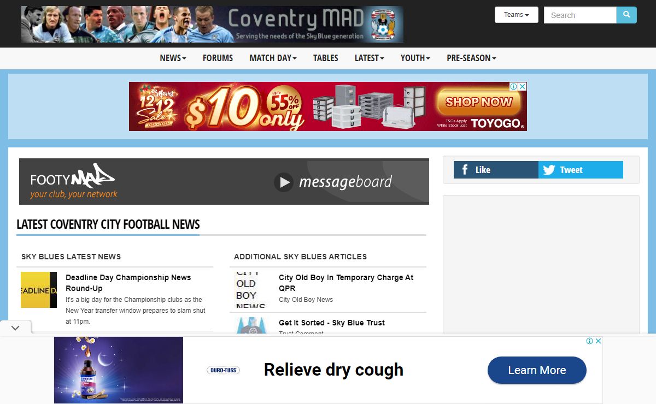656x404 pixels.
Task: Click 'ADDITIONAL SKY BLUES ARTICLES' heading
Action: tap(300, 257)
